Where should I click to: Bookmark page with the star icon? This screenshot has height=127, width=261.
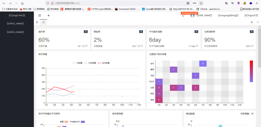[201, 3]
